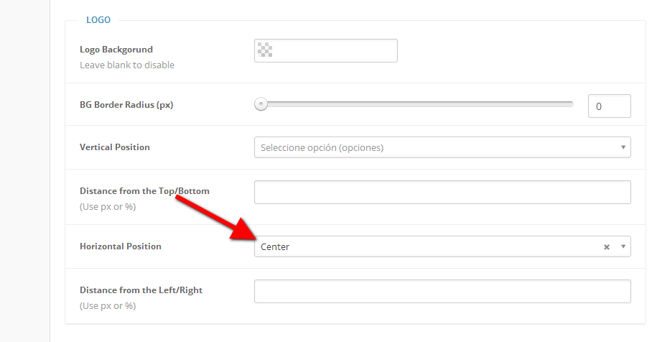
Task: Clear the Center selection with the x icon
Action: pos(607,247)
